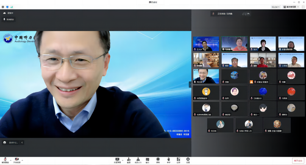This screenshot has width=306, height=165.
Task: Turn on the camera video
Action: point(17,160)
